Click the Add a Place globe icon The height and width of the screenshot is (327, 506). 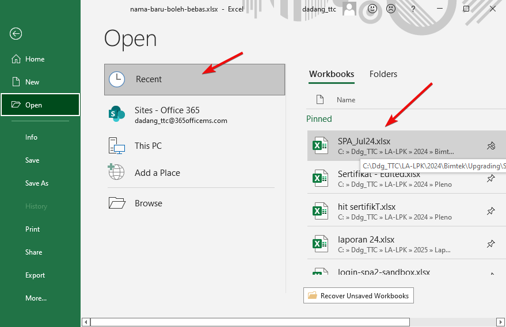coord(116,172)
